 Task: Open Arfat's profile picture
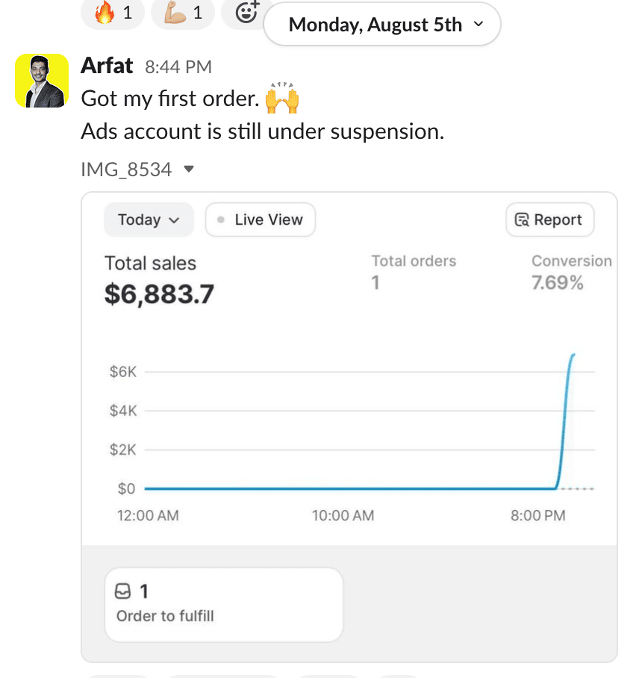42,80
